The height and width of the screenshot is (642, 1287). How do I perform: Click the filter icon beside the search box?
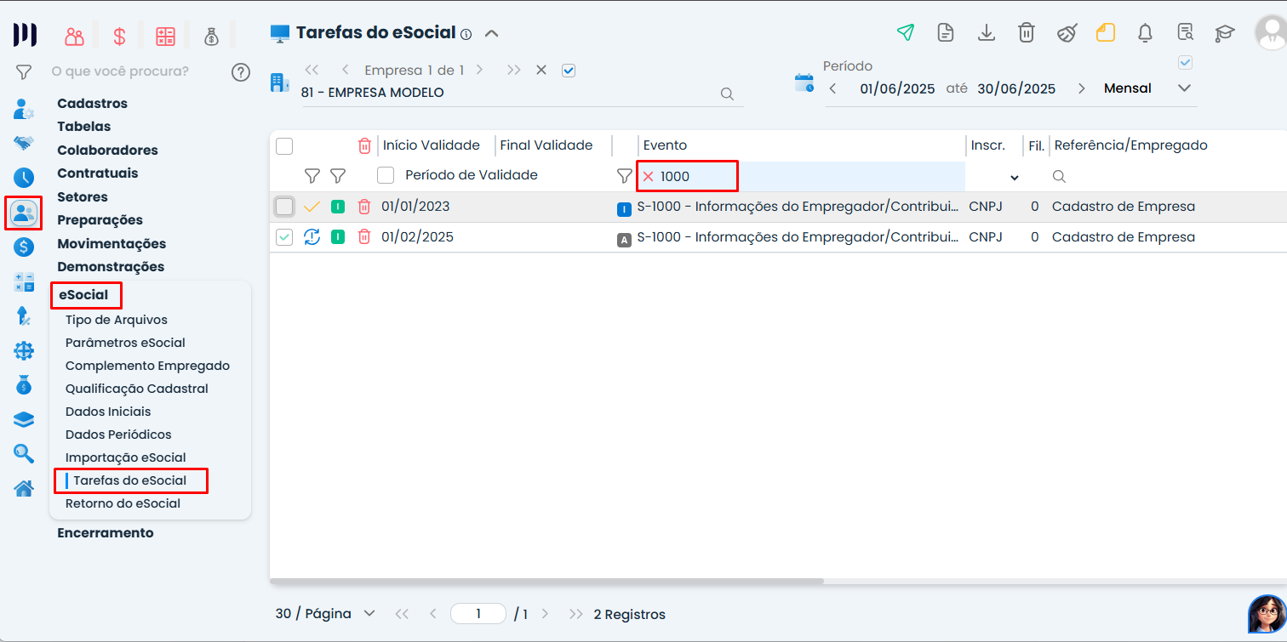pos(24,72)
